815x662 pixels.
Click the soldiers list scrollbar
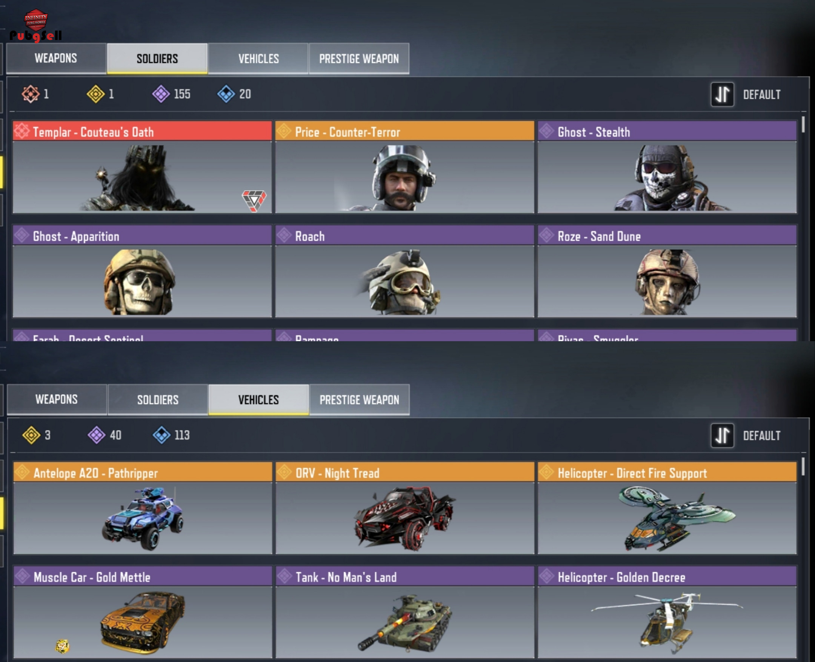pos(803,124)
